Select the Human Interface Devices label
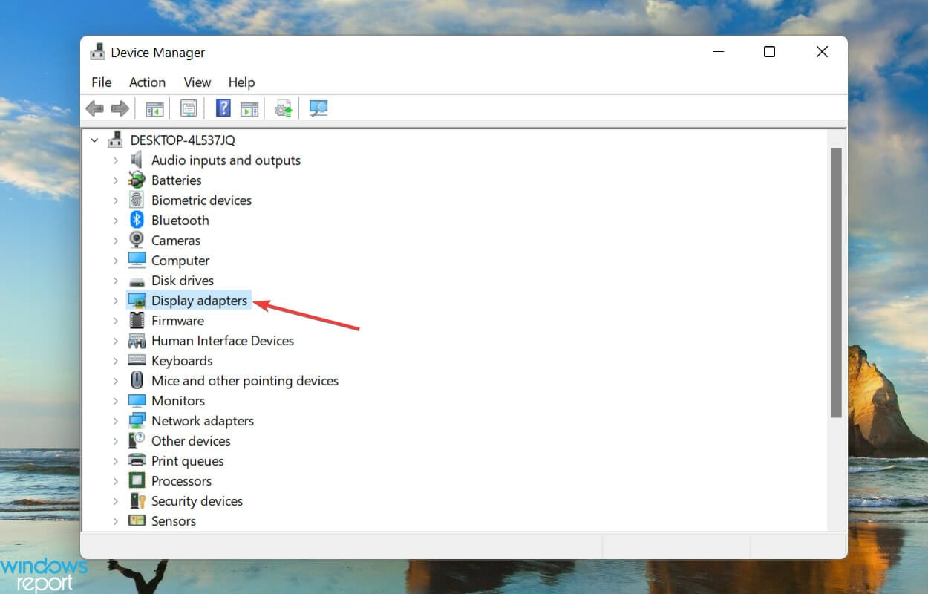The height and width of the screenshot is (594, 928). coord(223,341)
